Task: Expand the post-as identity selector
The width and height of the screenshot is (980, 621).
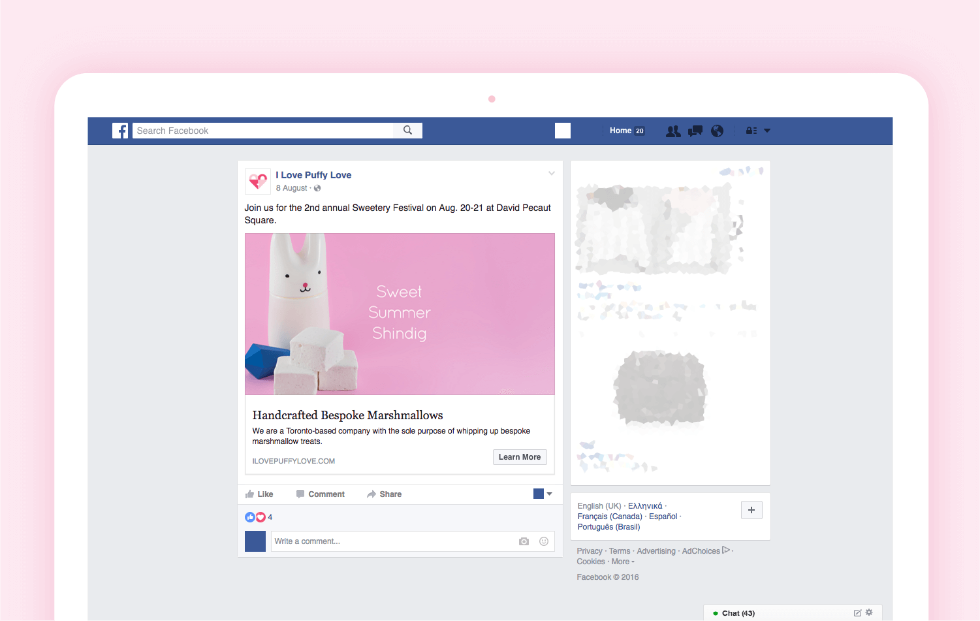Action: coord(543,494)
